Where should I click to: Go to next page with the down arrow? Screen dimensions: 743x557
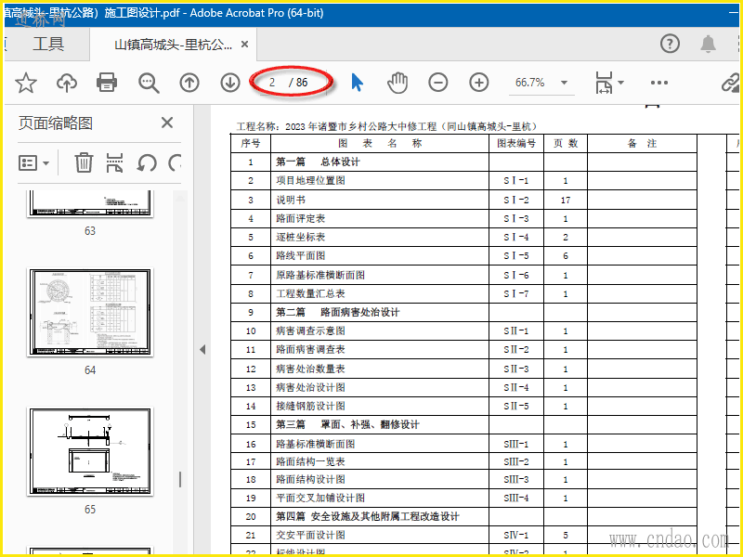tap(230, 83)
